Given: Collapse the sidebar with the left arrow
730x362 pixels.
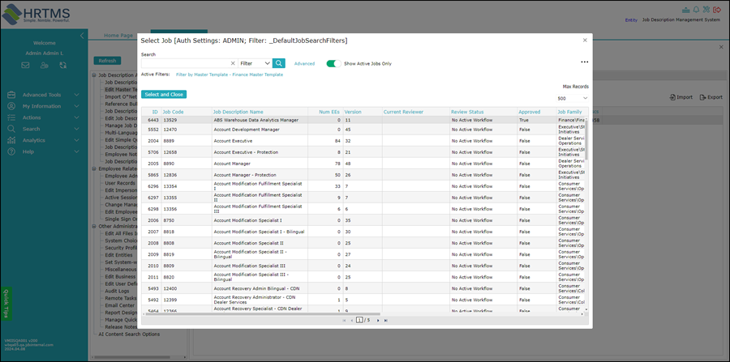Looking at the screenshot, I should click(x=82, y=36).
